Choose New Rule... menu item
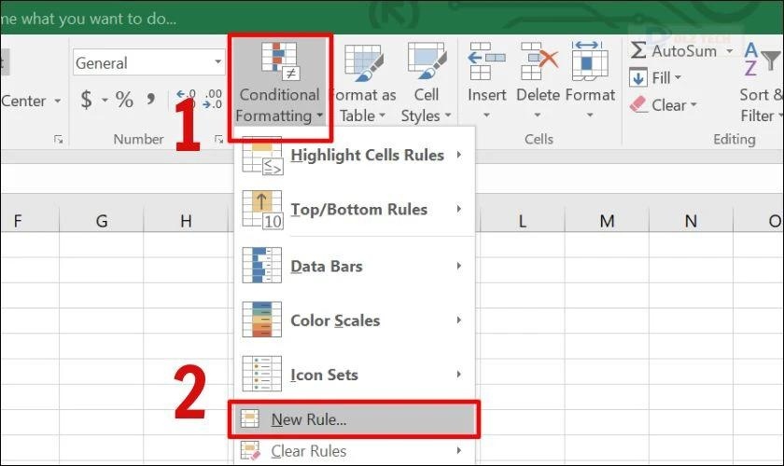Screen dimensions: 784x466 point(355,419)
